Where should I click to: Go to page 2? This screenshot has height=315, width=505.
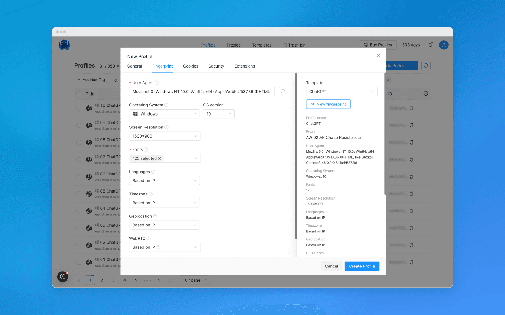tap(102, 280)
